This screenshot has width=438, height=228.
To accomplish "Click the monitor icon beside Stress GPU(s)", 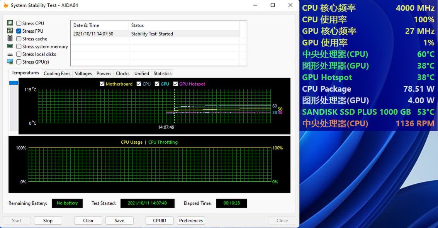I will pyautogui.click(x=10, y=62).
